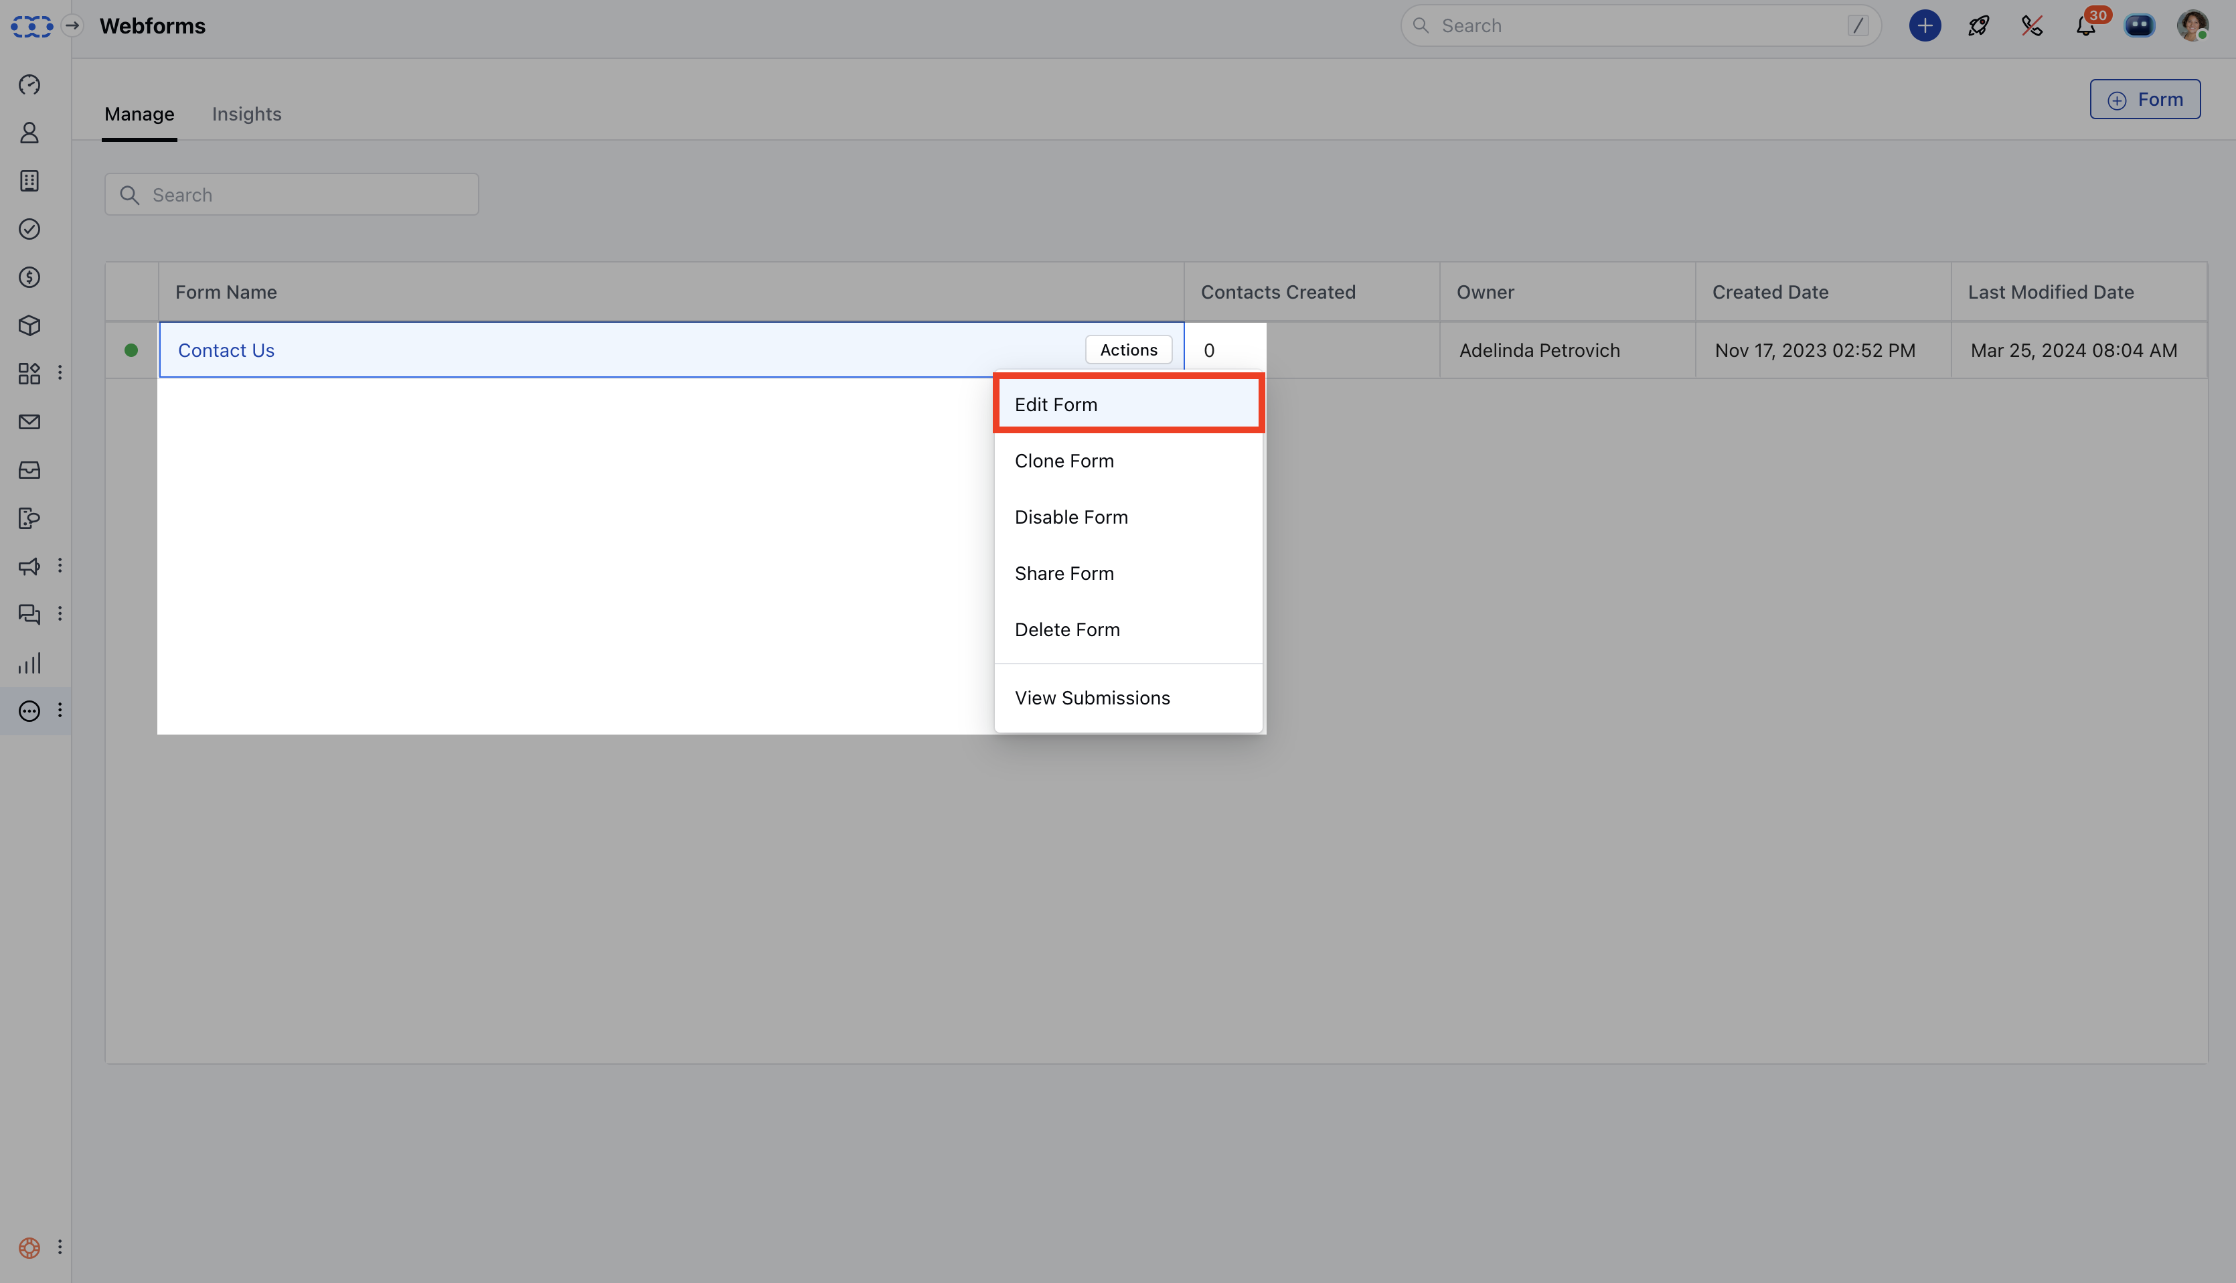This screenshot has width=2236, height=1283.
Task: Open Contacts person icon in sidebar
Action: coord(29,133)
